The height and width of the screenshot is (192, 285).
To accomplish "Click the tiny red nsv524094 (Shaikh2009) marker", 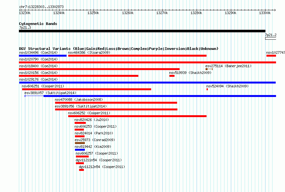I will pyautogui.click(x=207, y=89).
